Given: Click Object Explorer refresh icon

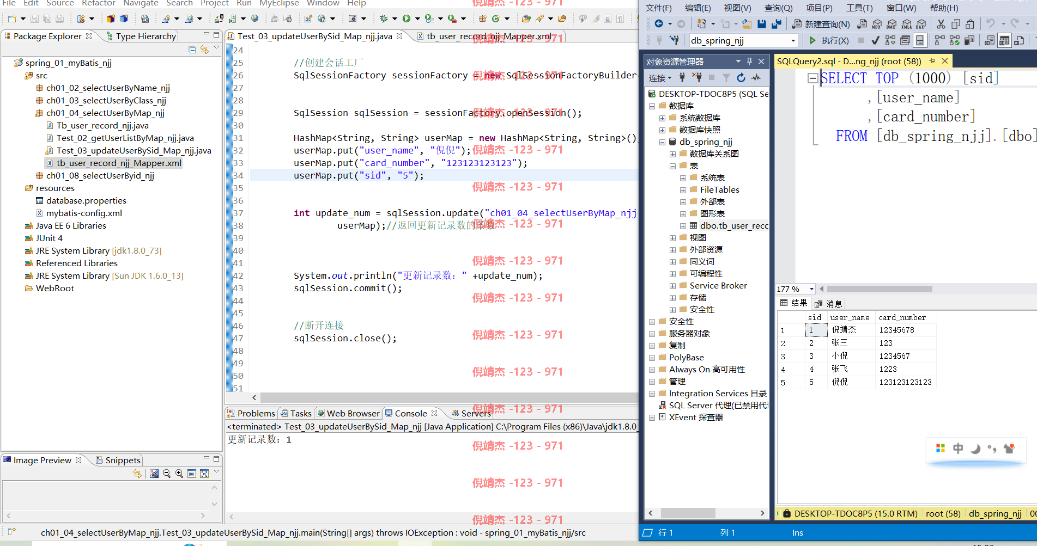Looking at the screenshot, I should click(741, 78).
